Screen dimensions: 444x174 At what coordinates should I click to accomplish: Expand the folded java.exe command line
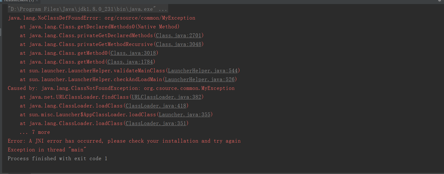click(163, 9)
